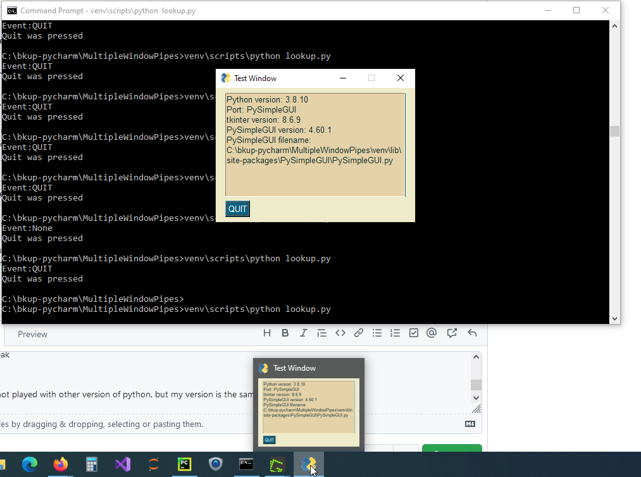The image size is (641, 477).
Task: Insert a cross-reference with the link-out icon
Action: [x=451, y=333]
